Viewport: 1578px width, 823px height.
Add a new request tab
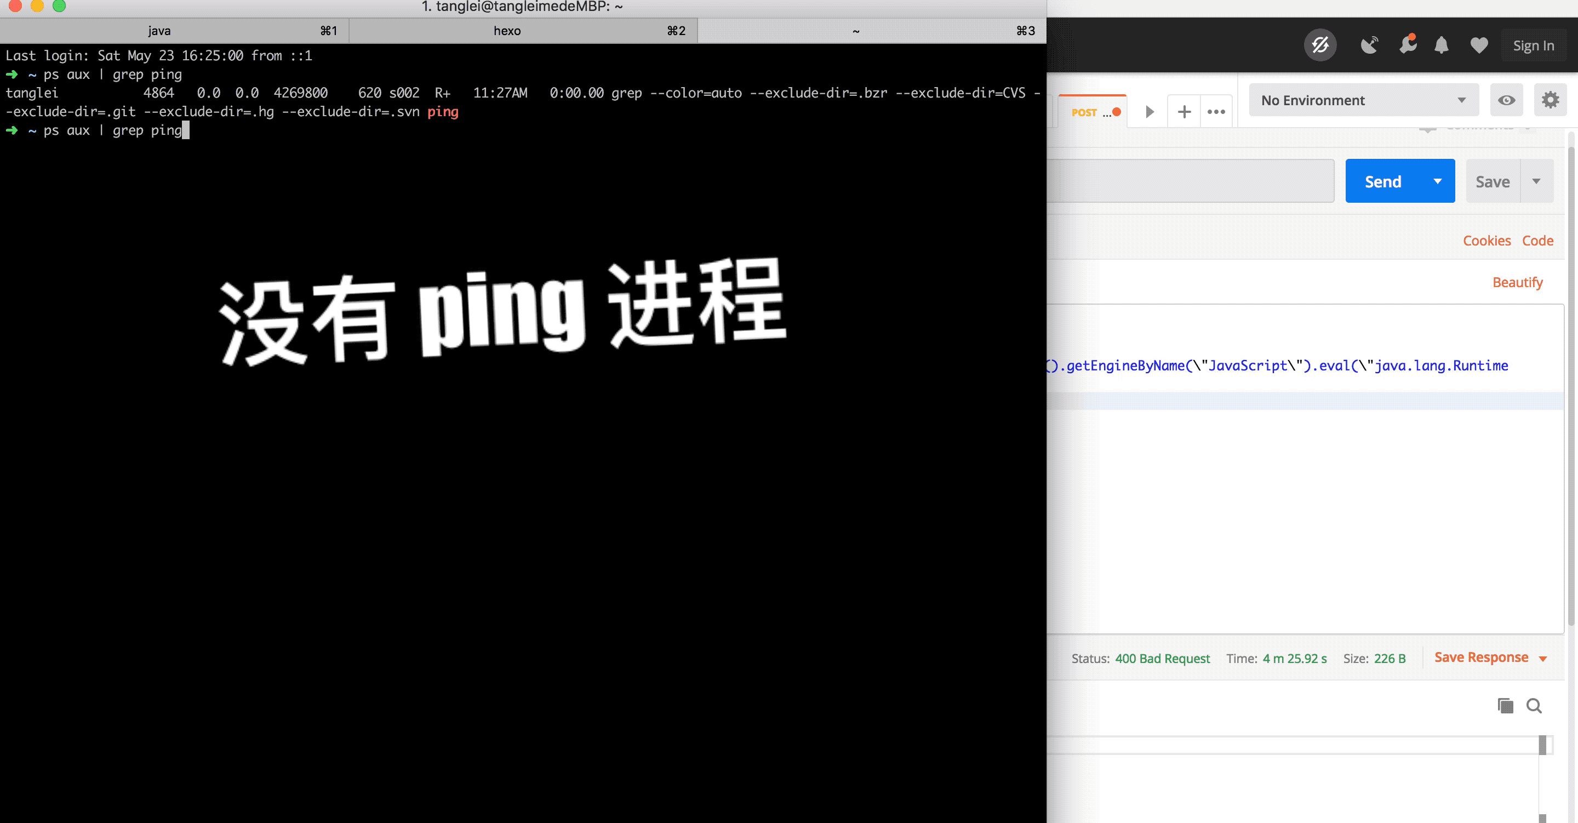coord(1184,112)
